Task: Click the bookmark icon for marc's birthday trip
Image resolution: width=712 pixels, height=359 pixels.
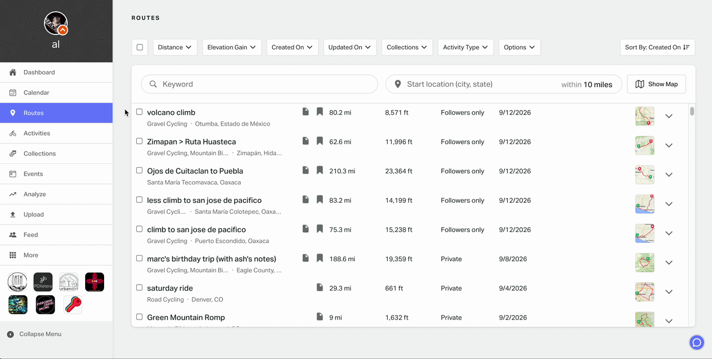Action: pyautogui.click(x=320, y=258)
